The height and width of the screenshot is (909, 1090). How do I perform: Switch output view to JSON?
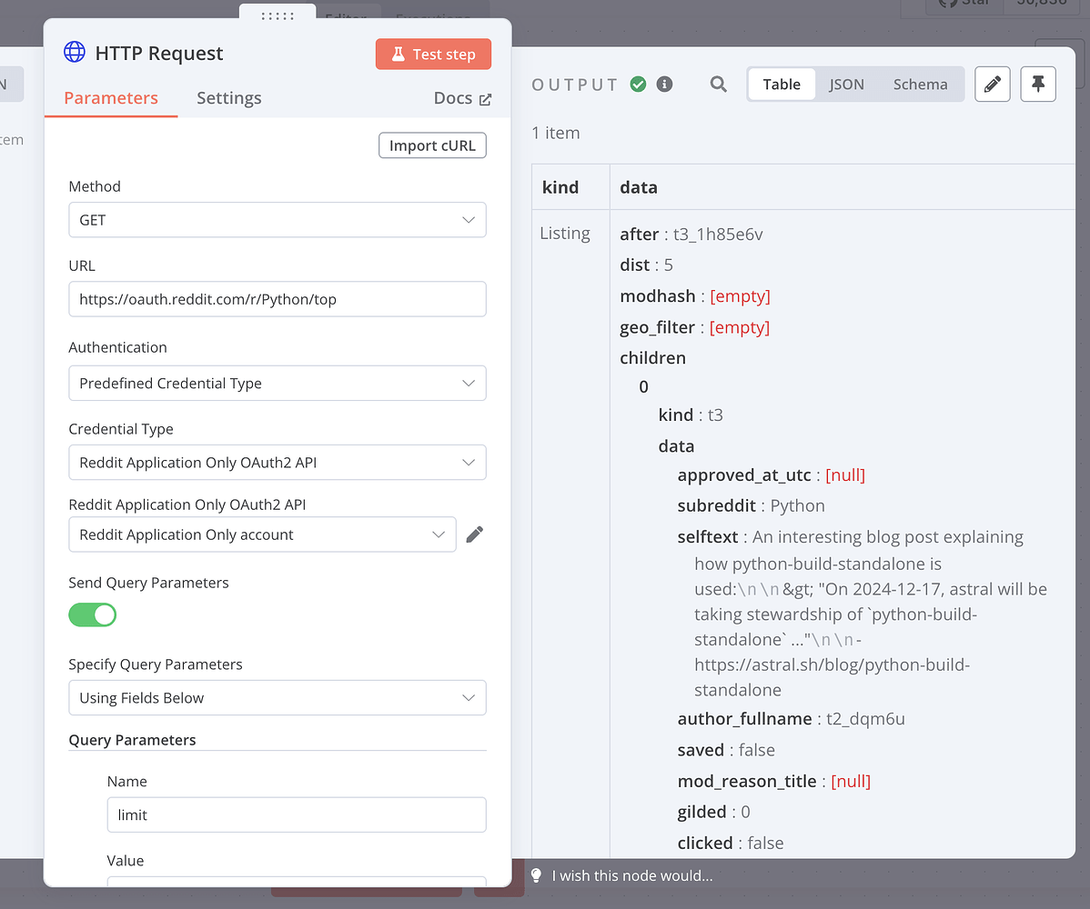(x=846, y=83)
